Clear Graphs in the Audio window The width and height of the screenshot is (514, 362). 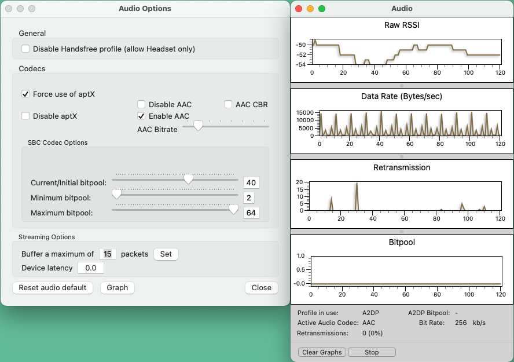tap(322, 352)
